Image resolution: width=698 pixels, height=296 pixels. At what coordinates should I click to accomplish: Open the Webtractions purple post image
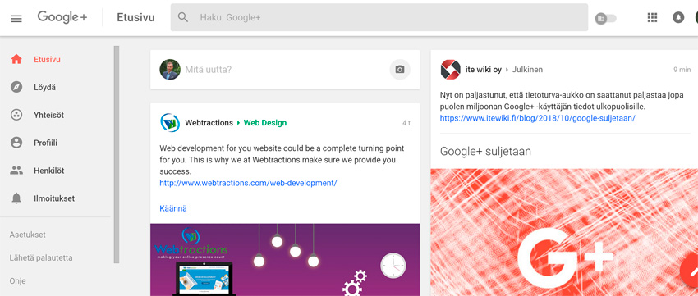pyautogui.click(x=285, y=260)
